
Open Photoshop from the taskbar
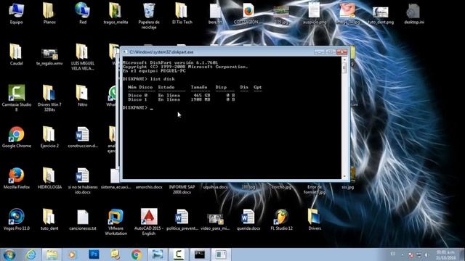[x=94, y=254]
